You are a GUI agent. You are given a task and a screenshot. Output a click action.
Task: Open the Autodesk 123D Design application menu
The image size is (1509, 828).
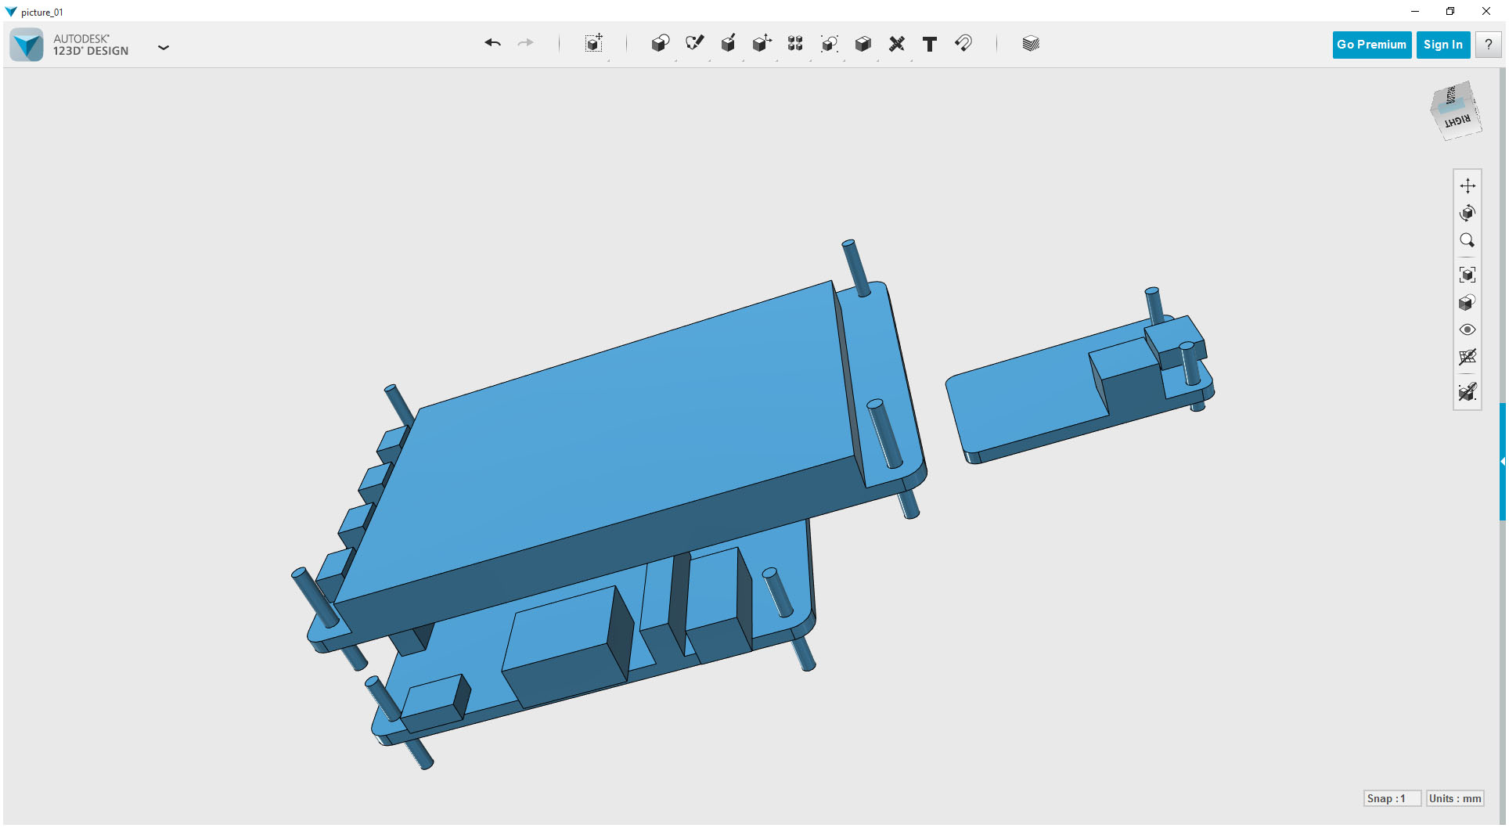pyautogui.click(x=164, y=47)
